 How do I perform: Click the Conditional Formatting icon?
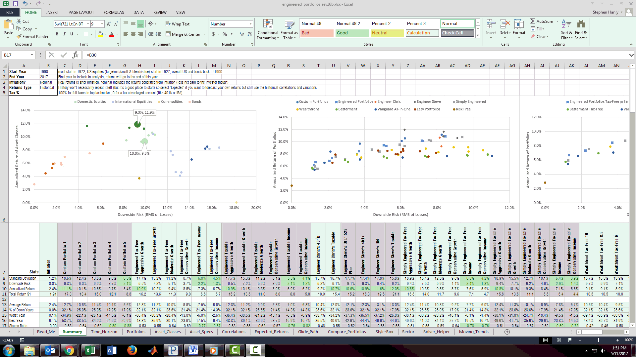pyautogui.click(x=268, y=24)
